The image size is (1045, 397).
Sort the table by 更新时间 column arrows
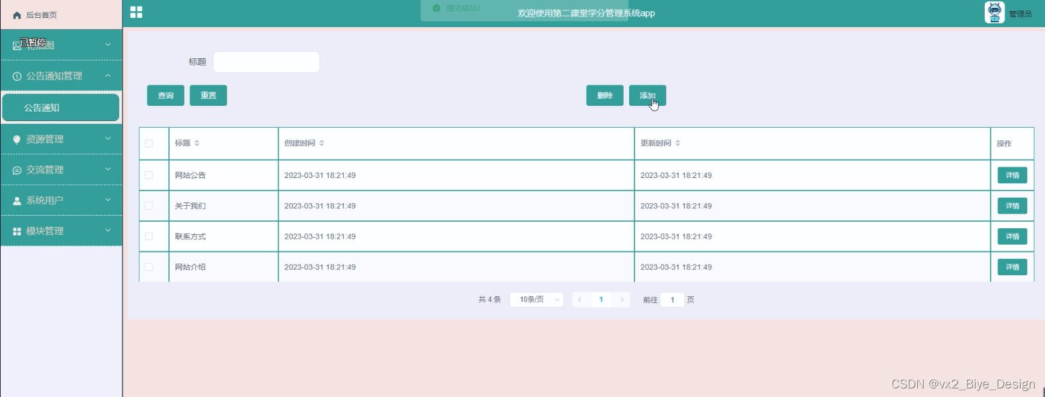(677, 143)
